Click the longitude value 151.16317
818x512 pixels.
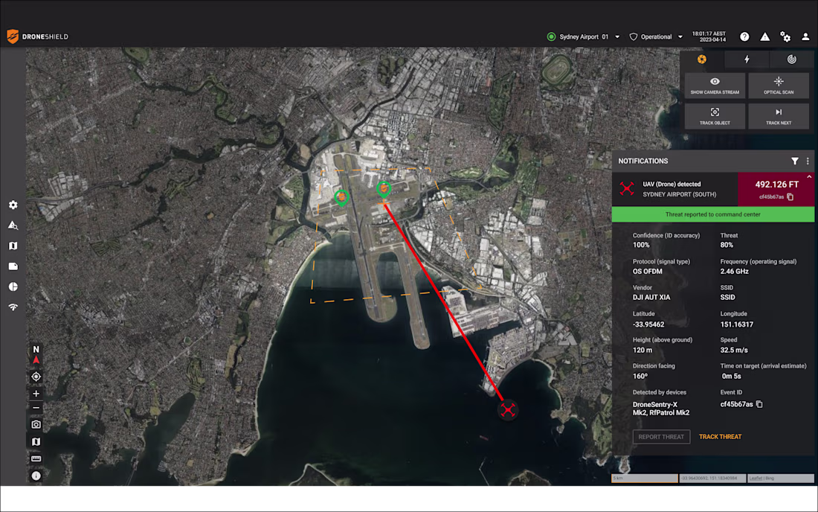point(737,324)
